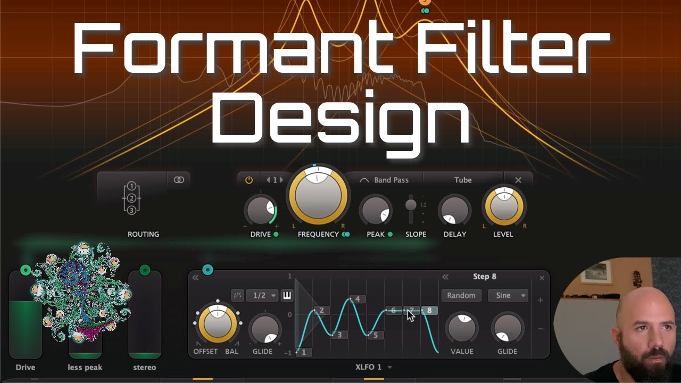
Task: Click the Step 8 Value knob
Action: tap(461, 328)
